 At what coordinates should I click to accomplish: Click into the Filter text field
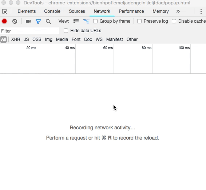pos(30,31)
